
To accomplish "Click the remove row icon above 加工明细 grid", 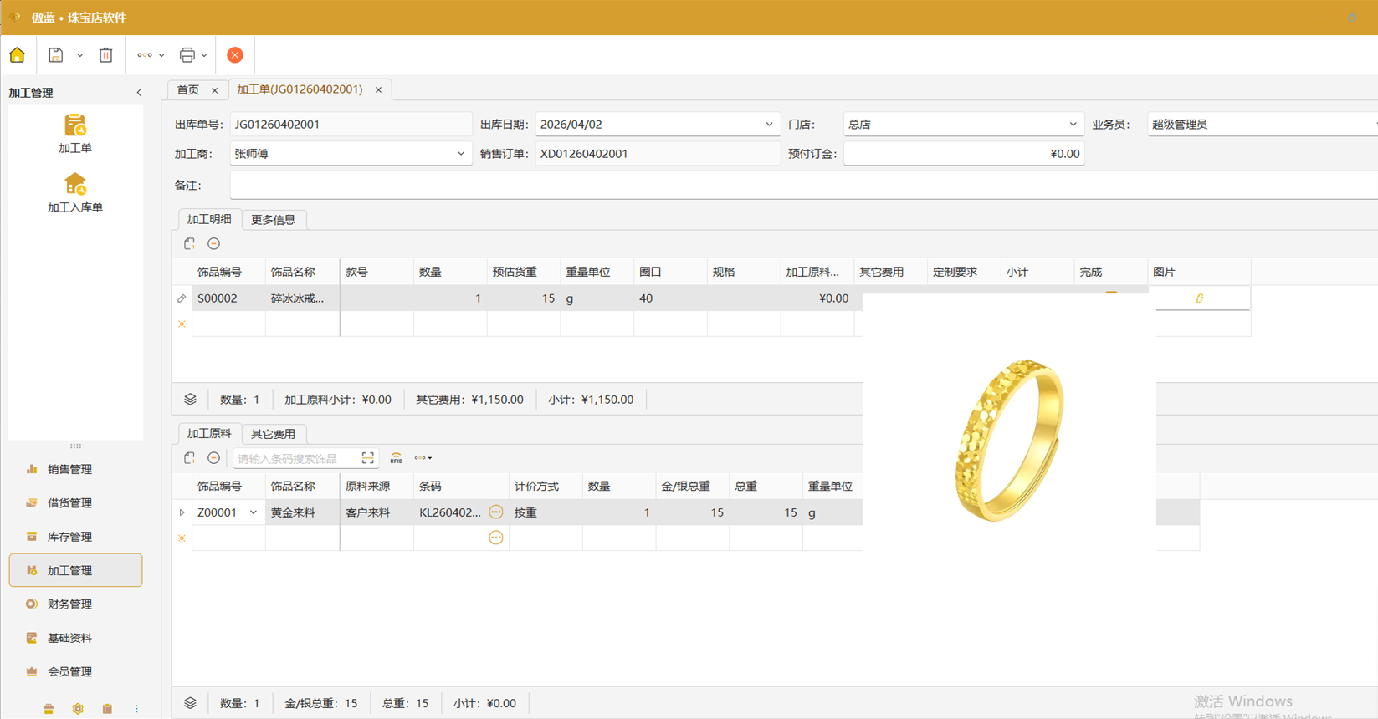I will tap(214, 244).
